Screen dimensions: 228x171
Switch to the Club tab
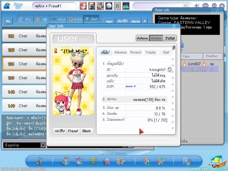pyautogui.click(x=166, y=52)
